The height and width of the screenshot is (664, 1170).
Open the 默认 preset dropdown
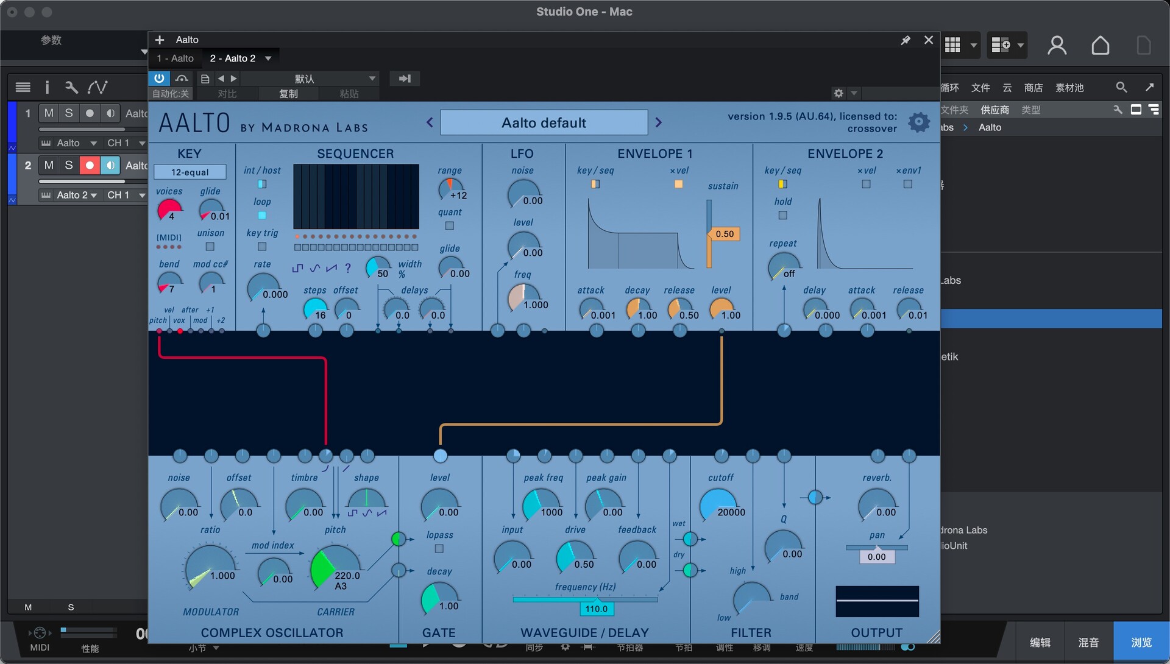310,79
